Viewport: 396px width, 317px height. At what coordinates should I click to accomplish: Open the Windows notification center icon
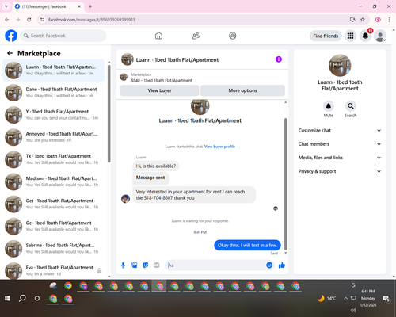pyautogui.click(x=386, y=298)
